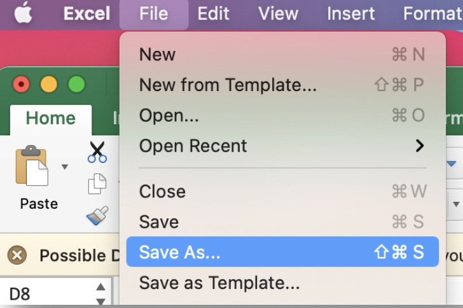Open the Apple menu
Screen dimensions: 463x308
coord(24,13)
